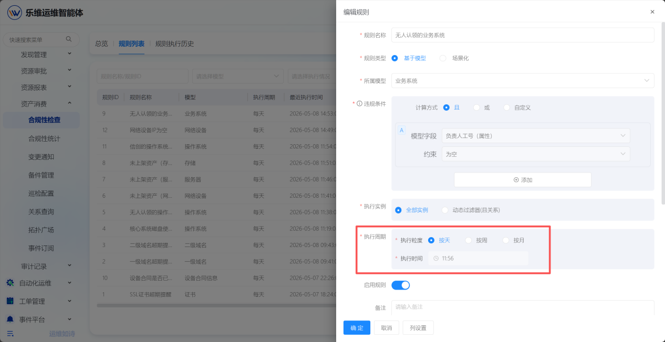This screenshot has width=665, height=342.
Task: Open 关系查询 in sidebar
Action: pyautogui.click(x=41, y=212)
